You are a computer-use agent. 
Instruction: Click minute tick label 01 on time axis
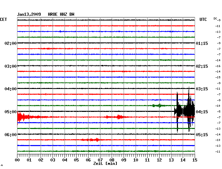(x=29, y=160)
